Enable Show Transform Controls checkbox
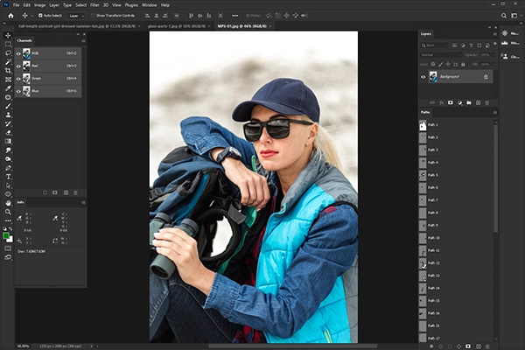This screenshot has height=350, width=525. coord(93,16)
